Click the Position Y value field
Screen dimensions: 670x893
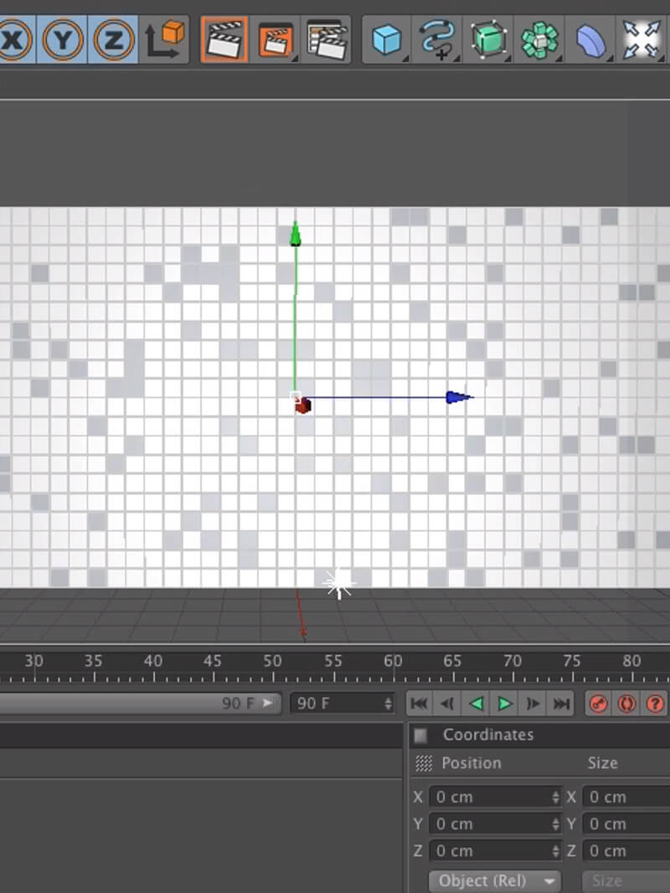click(x=495, y=823)
